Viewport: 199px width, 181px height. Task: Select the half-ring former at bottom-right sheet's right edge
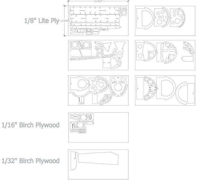(x=185, y=93)
